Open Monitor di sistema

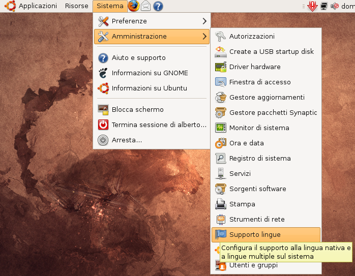point(259,128)
